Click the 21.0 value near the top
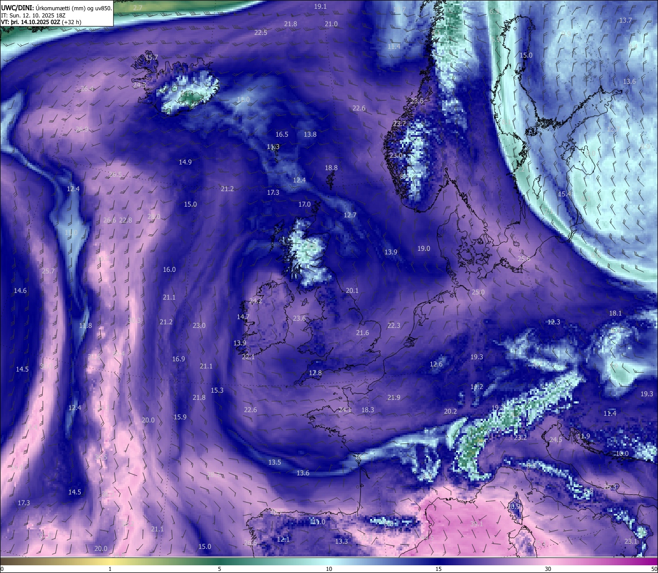Viewport: 658px width, 573px height. pyautogui.click(x=331, y=24)
